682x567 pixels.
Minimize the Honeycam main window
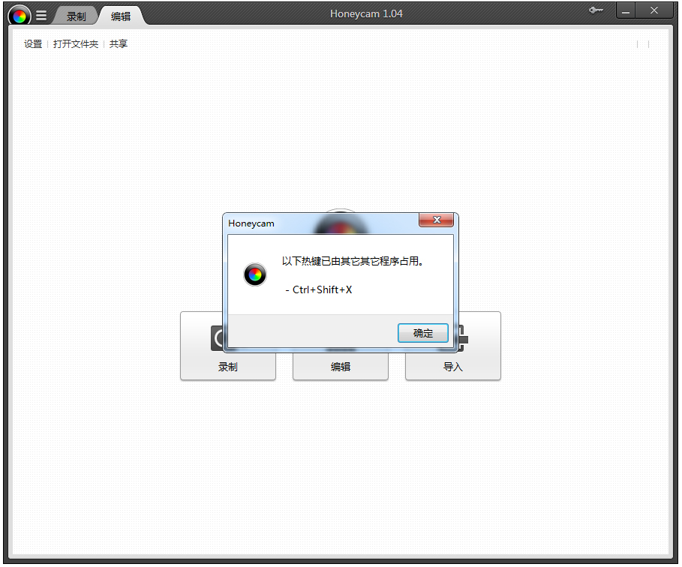(x=626, y=10)
